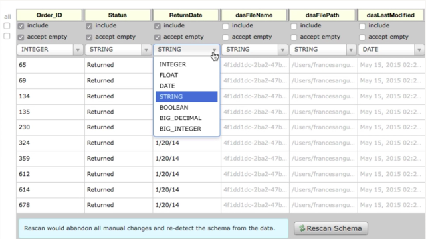The width and height of the screenshot is (426, 239).
Task: Check include for dasLastModified column
Action: tap(362, 26)
